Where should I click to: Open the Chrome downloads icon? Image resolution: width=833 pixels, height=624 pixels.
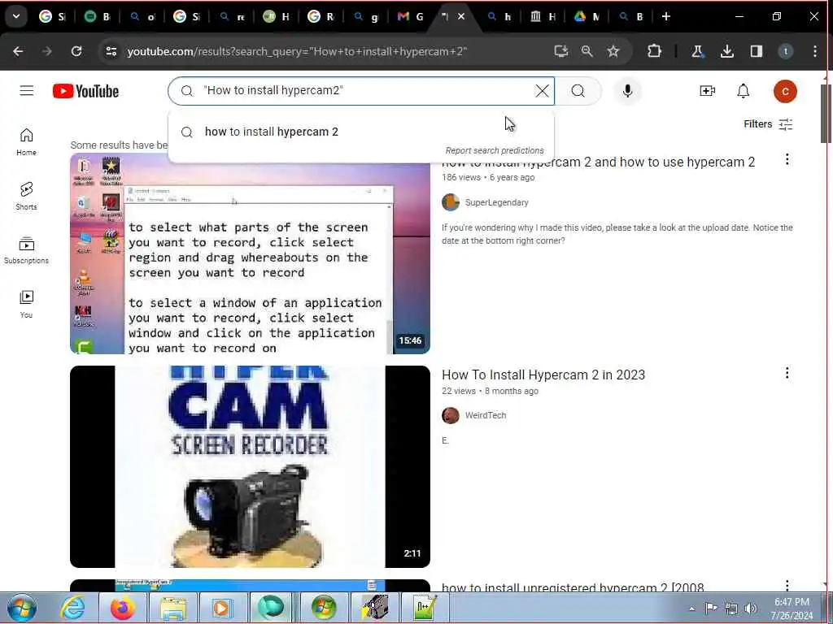(x=726, y=51)
